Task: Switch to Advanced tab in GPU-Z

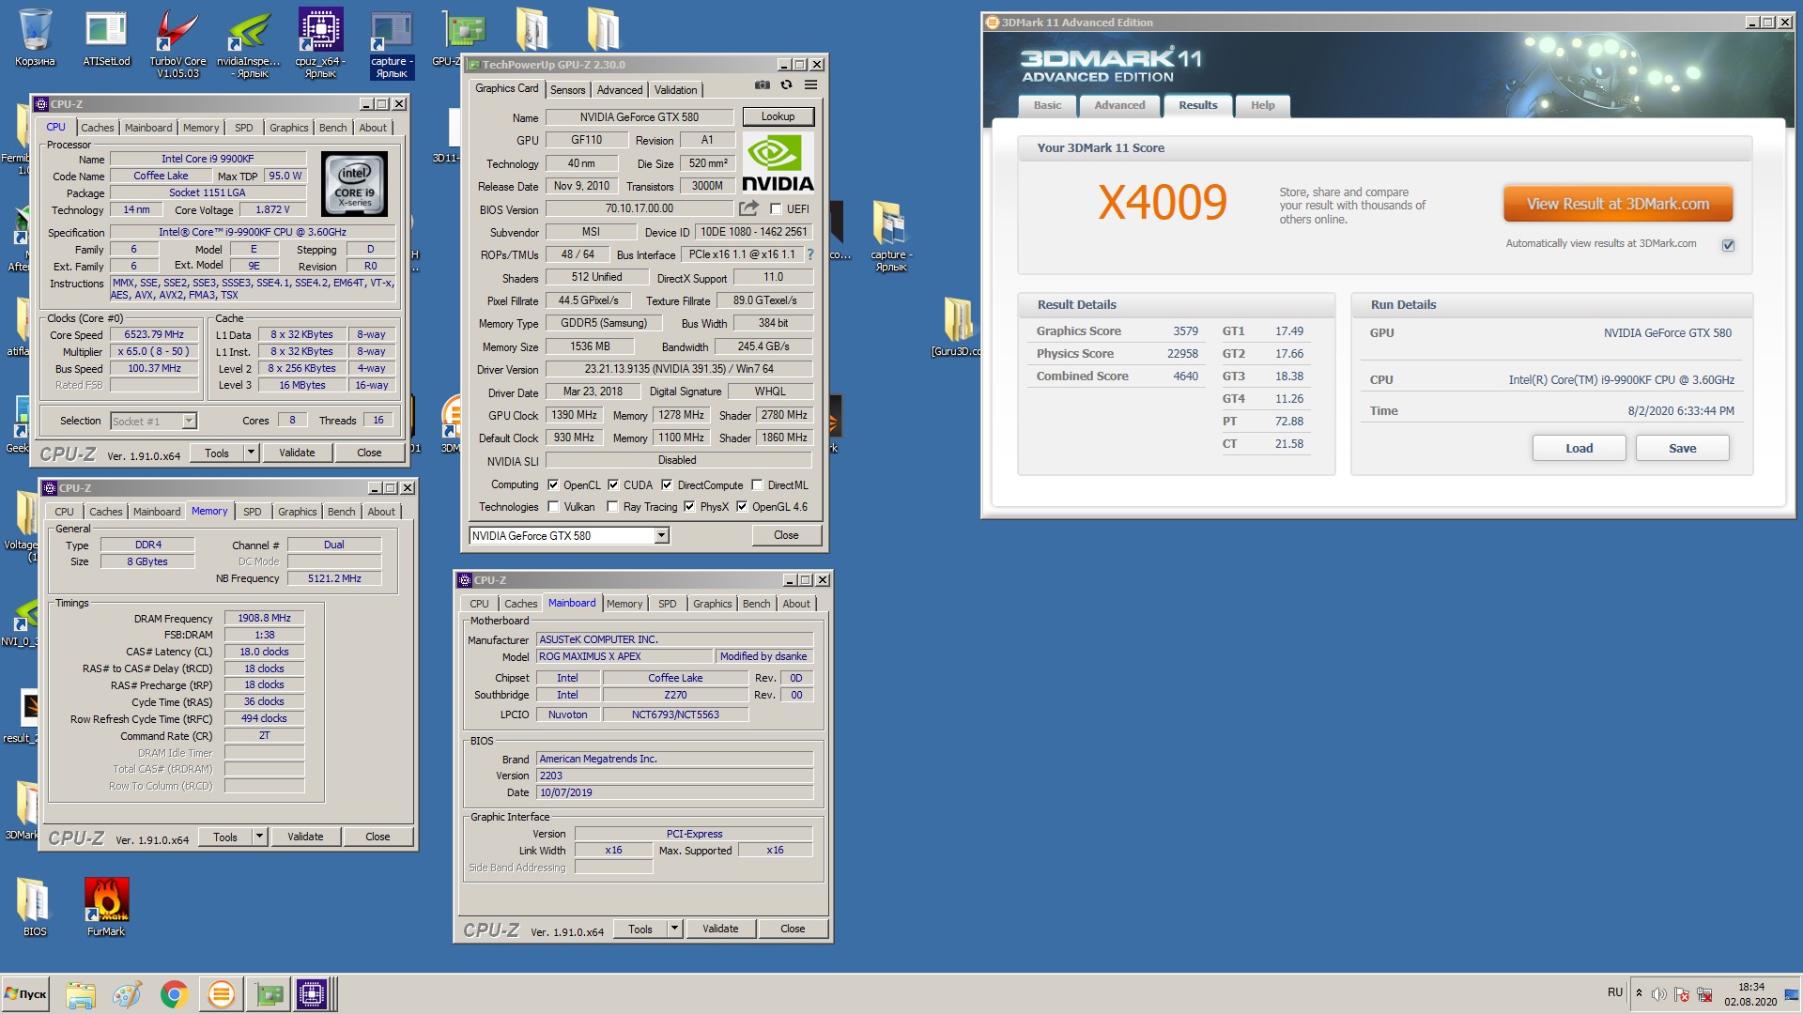Action: click(x=620, y=90)
